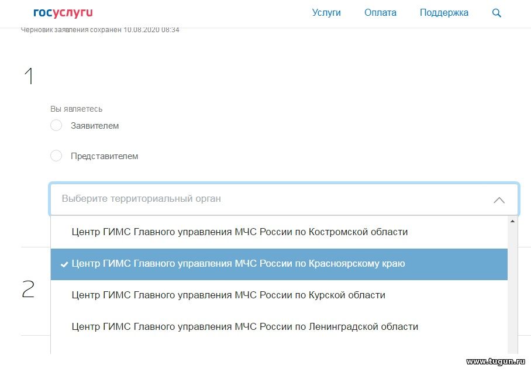Open the Оплата menu item
Image resolution: width=531 pixels, height=372 pixels.
click(380, 12)
